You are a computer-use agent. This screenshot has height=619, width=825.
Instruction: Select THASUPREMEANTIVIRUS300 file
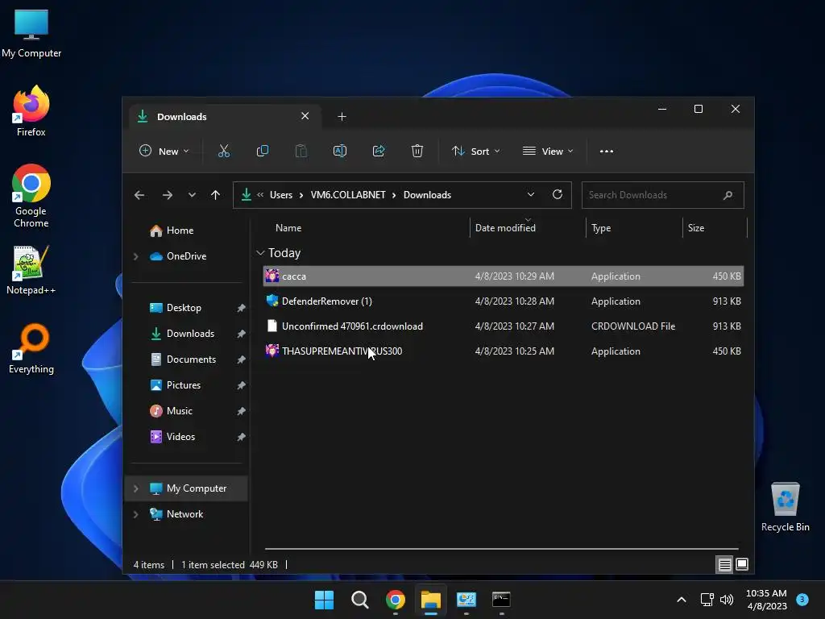503,351
